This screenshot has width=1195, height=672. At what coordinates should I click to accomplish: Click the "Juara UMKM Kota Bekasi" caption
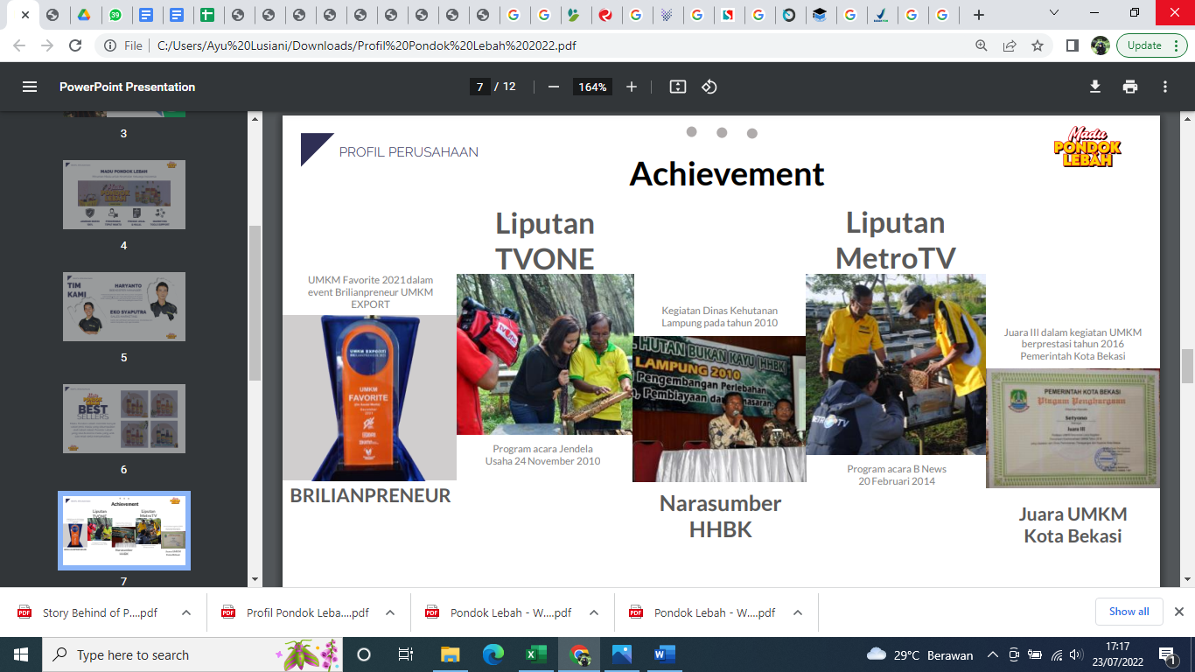point(1073,525)
